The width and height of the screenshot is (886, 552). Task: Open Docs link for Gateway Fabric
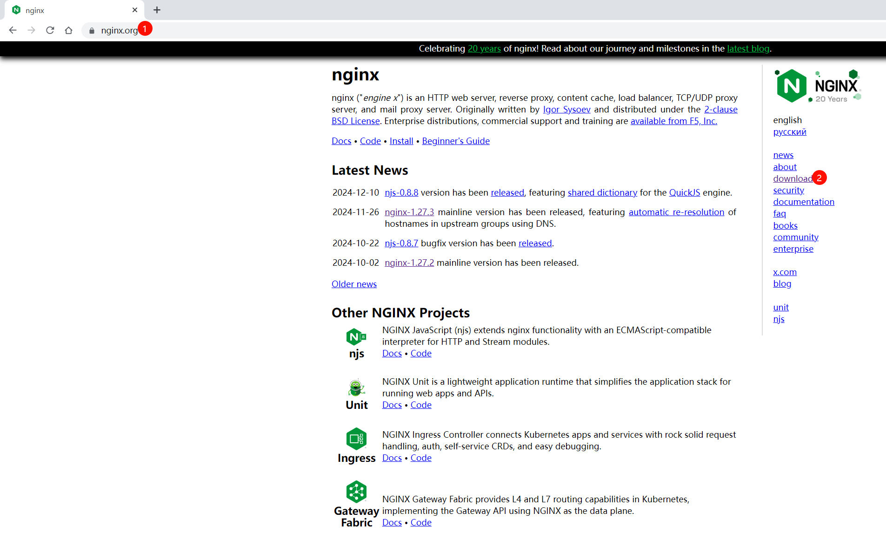392,522
